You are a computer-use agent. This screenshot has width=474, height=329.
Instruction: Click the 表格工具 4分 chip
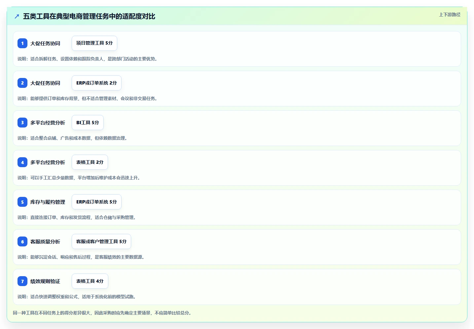tap(90, 281)
